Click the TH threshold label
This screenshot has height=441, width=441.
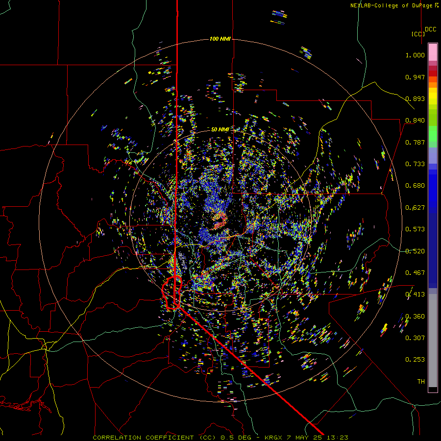[x=421, y=382]
